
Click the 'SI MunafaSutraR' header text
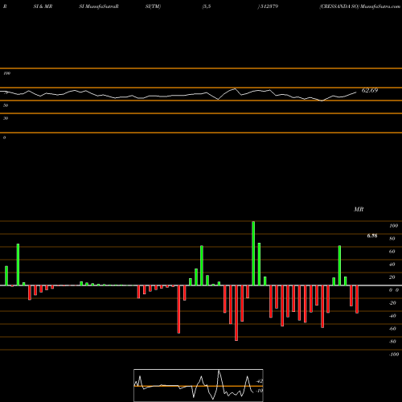pyautogui.click(x=99, y=6)
